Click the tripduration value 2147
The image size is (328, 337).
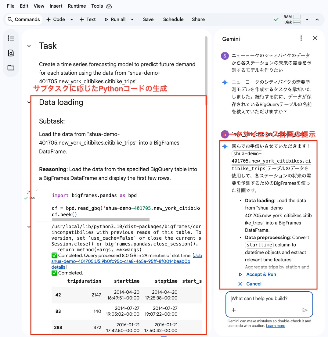click(x=96, y=295)
